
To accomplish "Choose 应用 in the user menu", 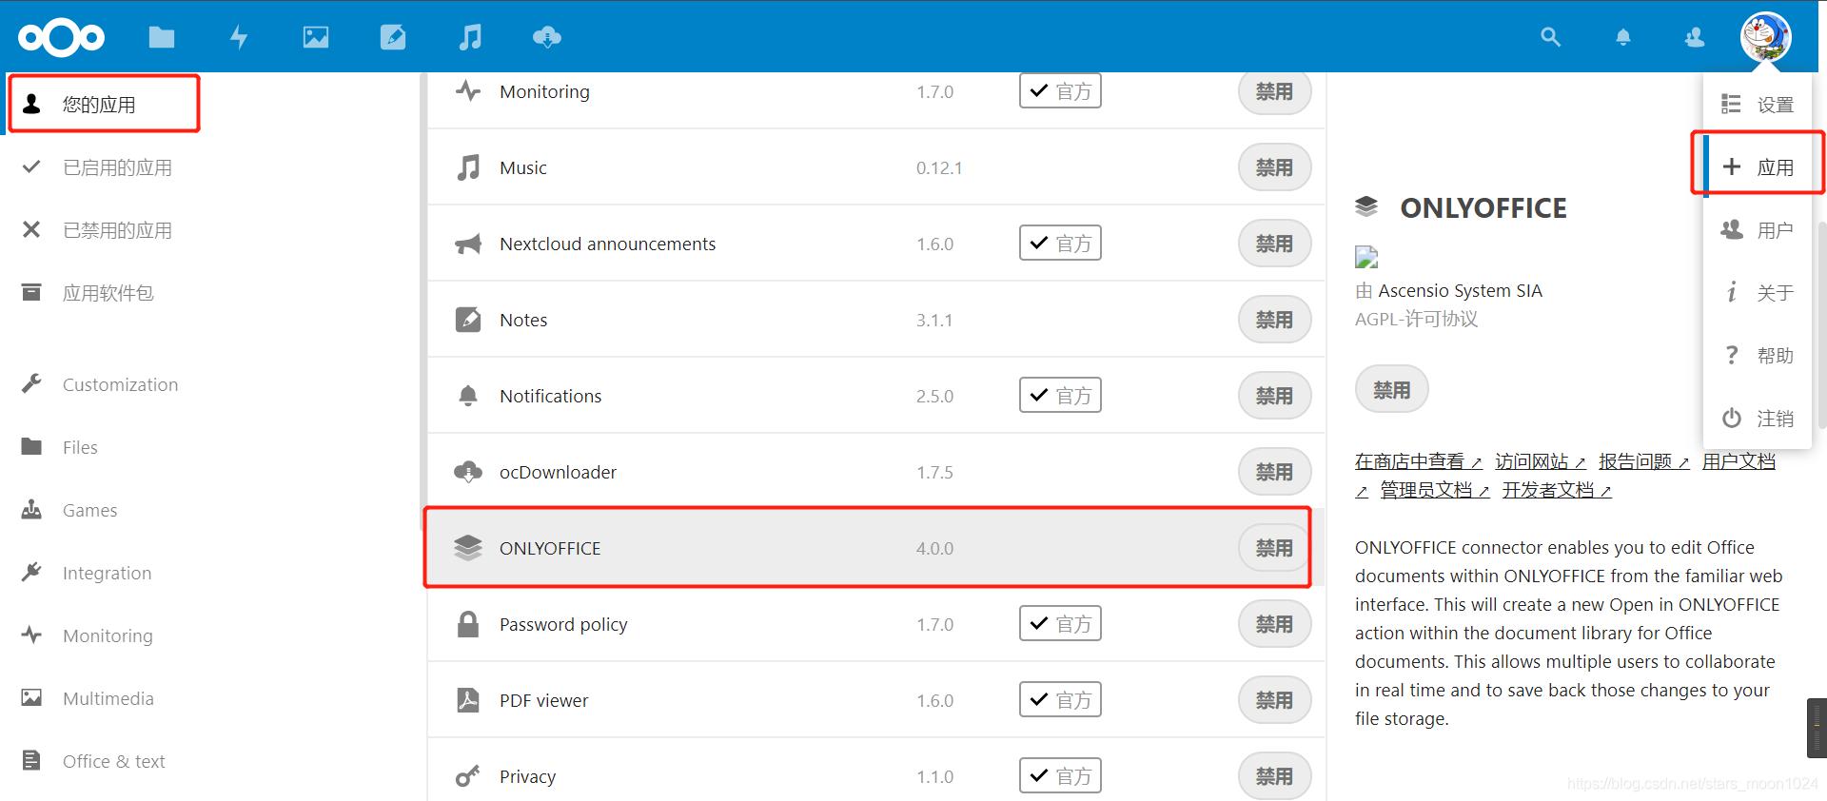I will pyautogui.click(x=1759, y=167).
